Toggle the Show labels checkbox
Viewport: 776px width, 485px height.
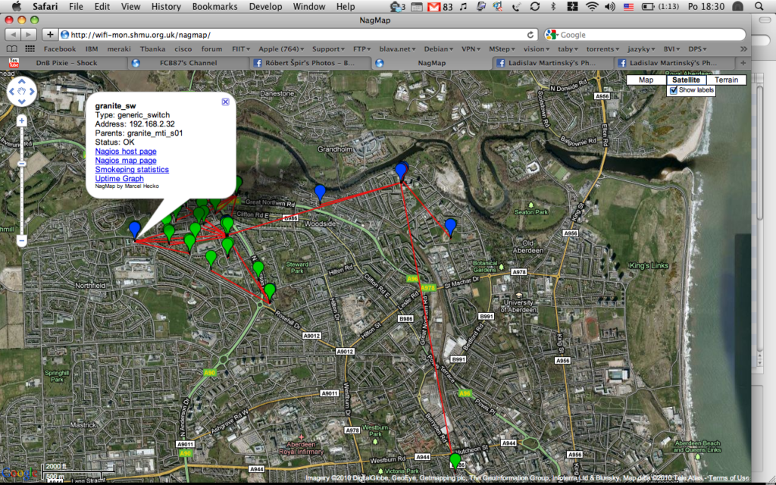[x=674, y=91]
